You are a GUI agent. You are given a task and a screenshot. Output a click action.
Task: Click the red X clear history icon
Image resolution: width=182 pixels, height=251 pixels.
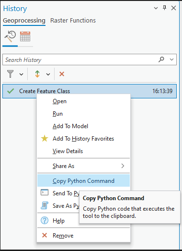62,74
